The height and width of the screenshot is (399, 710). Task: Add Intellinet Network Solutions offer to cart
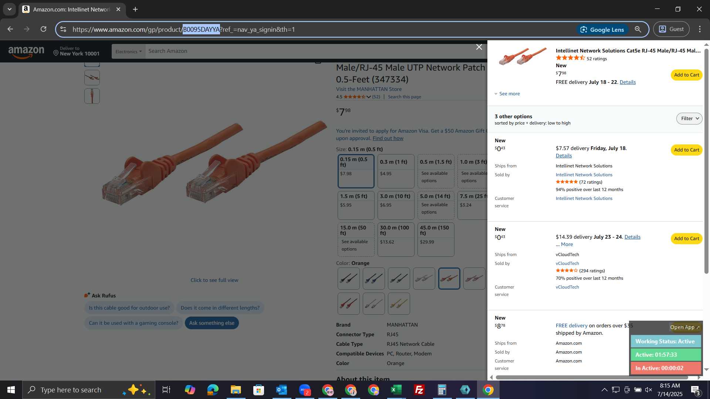click(686, 150)
